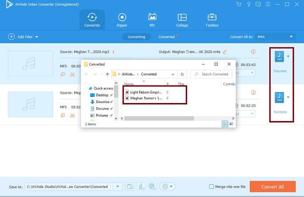
Task: Click the shopping cart purchase icon
Action: [x=238, y=4]
